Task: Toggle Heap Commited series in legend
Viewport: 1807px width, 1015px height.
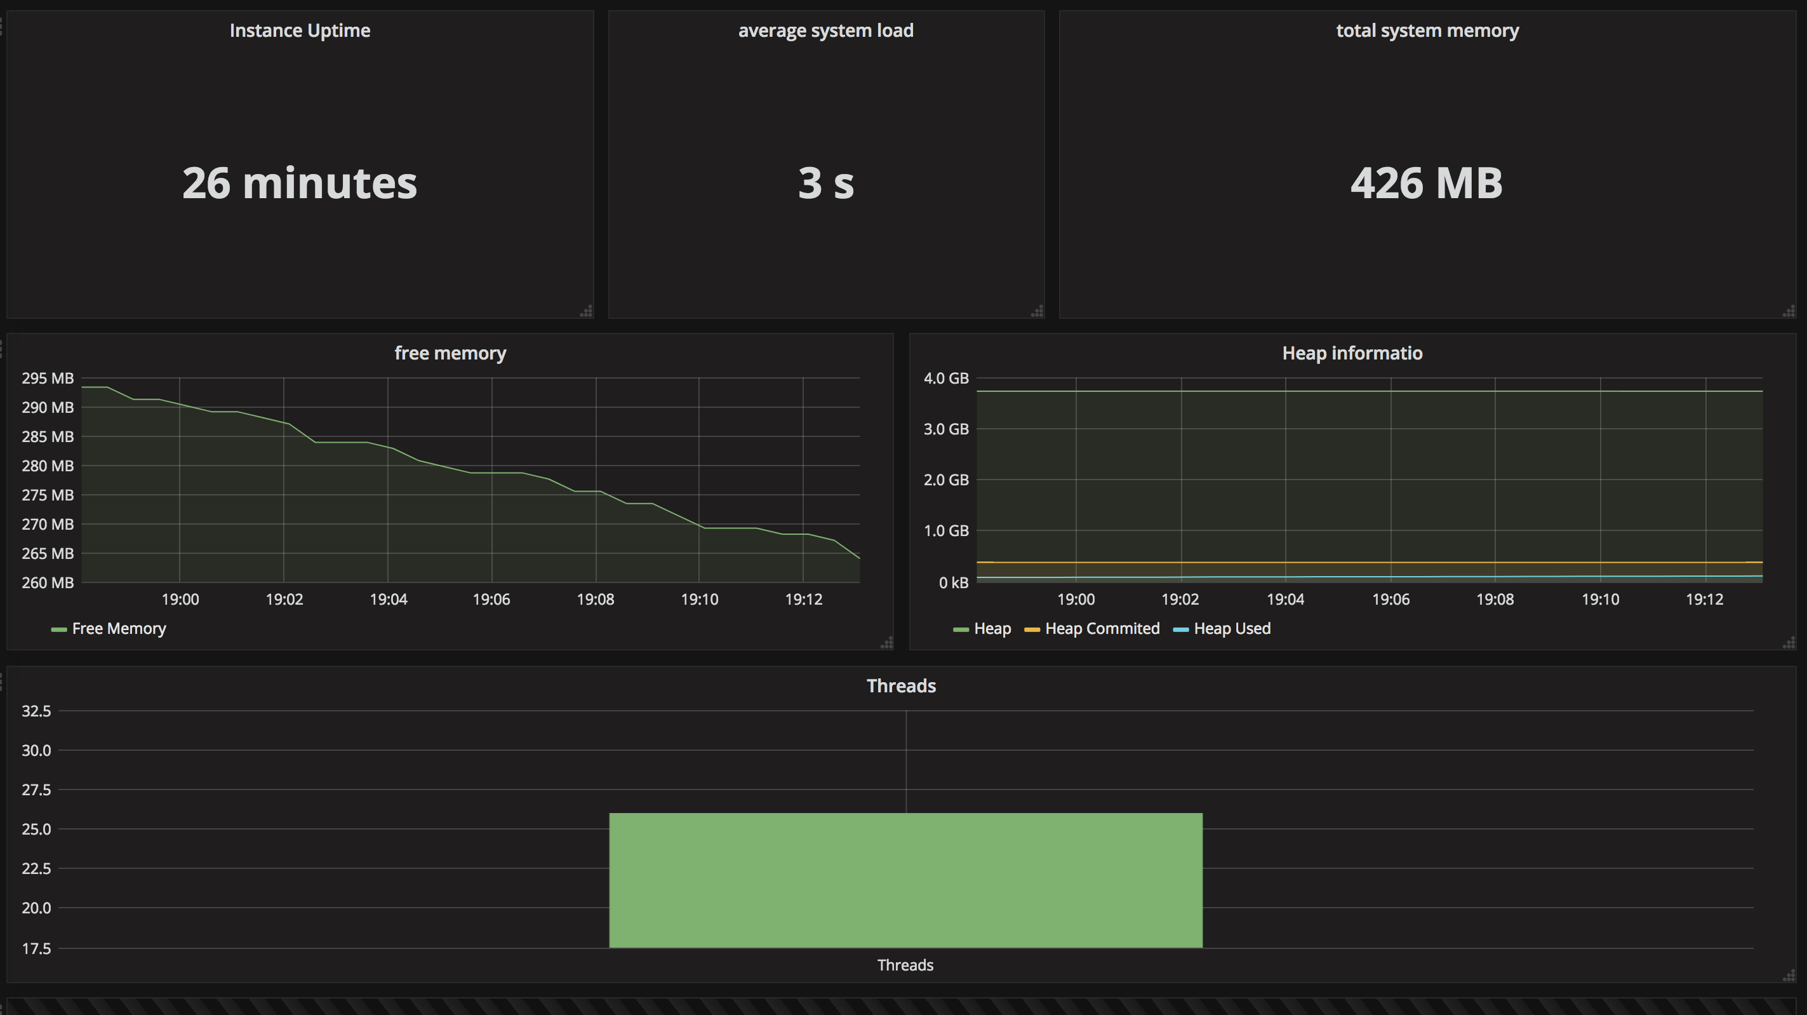Action: pos(1102,628)
